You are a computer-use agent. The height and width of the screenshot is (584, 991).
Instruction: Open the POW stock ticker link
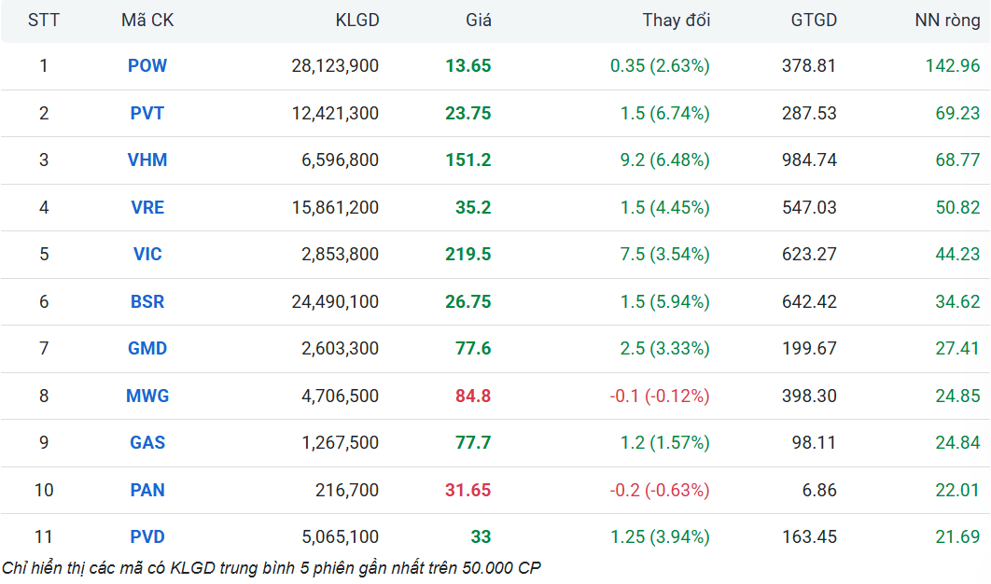coord(147,65)
